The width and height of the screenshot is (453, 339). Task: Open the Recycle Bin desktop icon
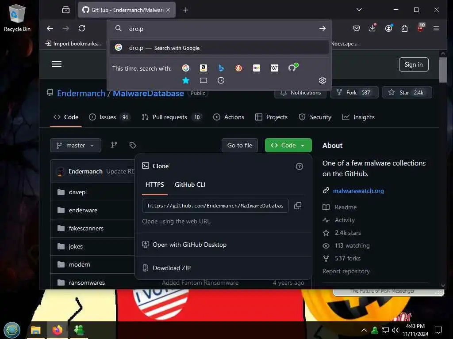point(17,18)
